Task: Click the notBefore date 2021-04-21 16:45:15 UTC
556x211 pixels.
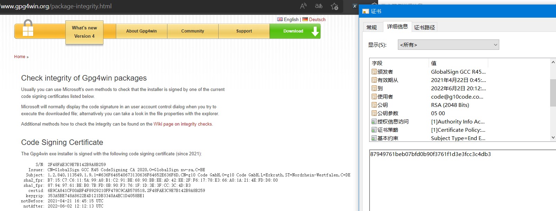Action: coord(75,201)
